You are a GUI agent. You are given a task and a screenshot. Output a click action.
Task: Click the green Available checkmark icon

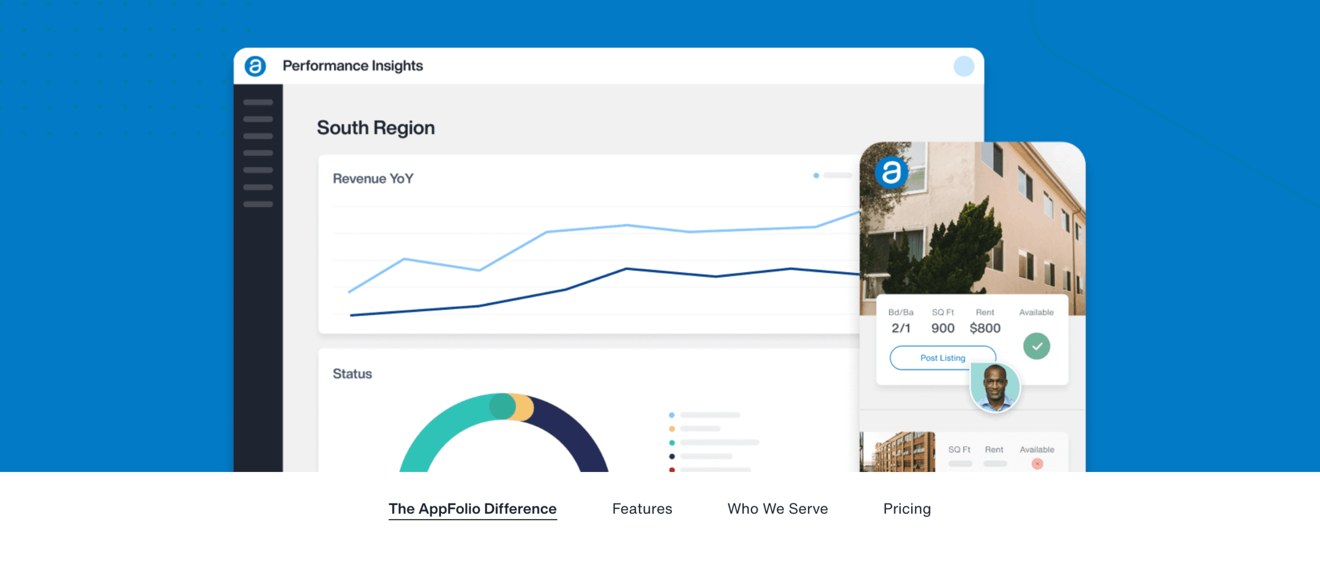click(1036, 346)
